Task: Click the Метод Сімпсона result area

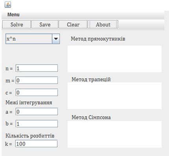Action: coord(114,134)
